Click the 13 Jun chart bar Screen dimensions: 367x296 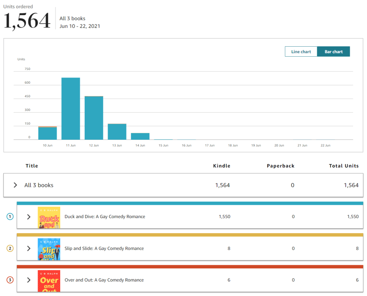coord(117,132)
